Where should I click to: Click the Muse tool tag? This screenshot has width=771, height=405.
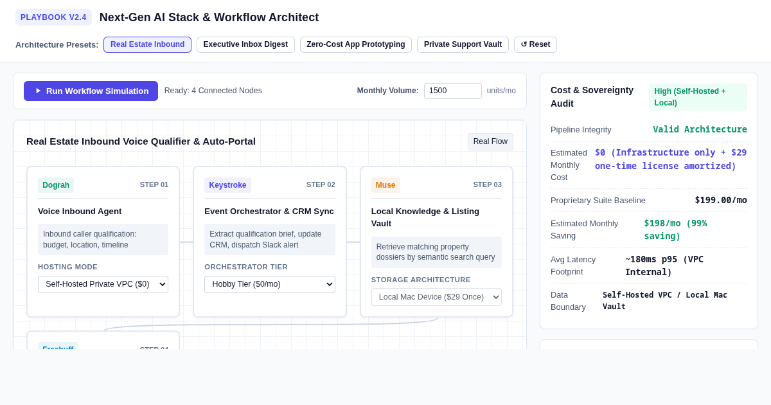(385, 185)
